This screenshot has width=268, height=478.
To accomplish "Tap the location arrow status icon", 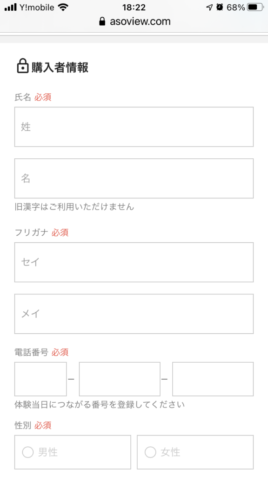I will click(209, 7).
